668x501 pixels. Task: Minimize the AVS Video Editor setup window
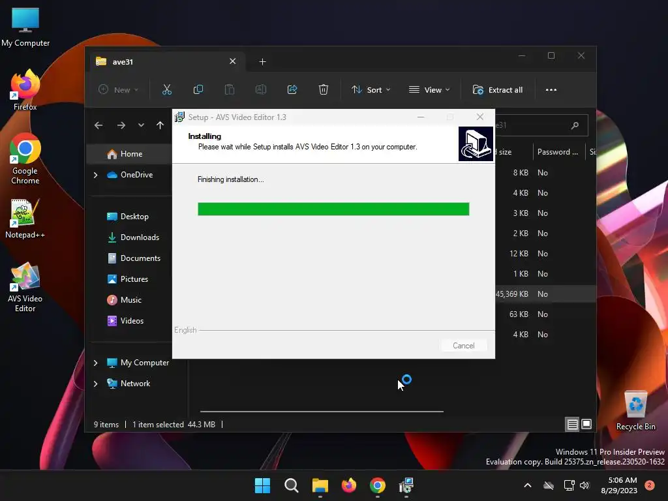[421, 117]
